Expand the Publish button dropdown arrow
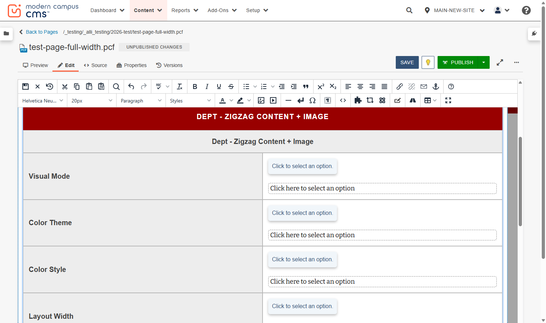 point(484,62)
